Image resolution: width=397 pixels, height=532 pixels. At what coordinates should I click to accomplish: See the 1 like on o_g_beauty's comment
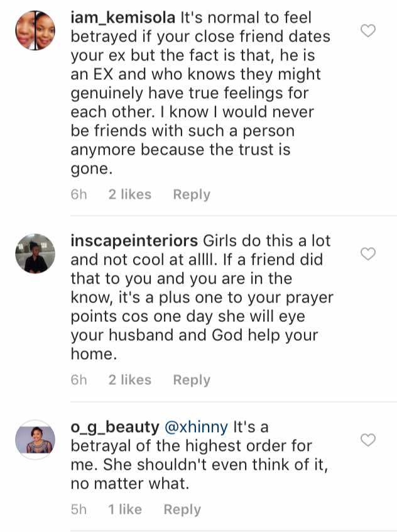(x=125, y=510)
